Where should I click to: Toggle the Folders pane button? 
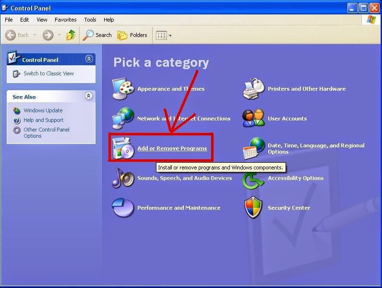(132, 35)
